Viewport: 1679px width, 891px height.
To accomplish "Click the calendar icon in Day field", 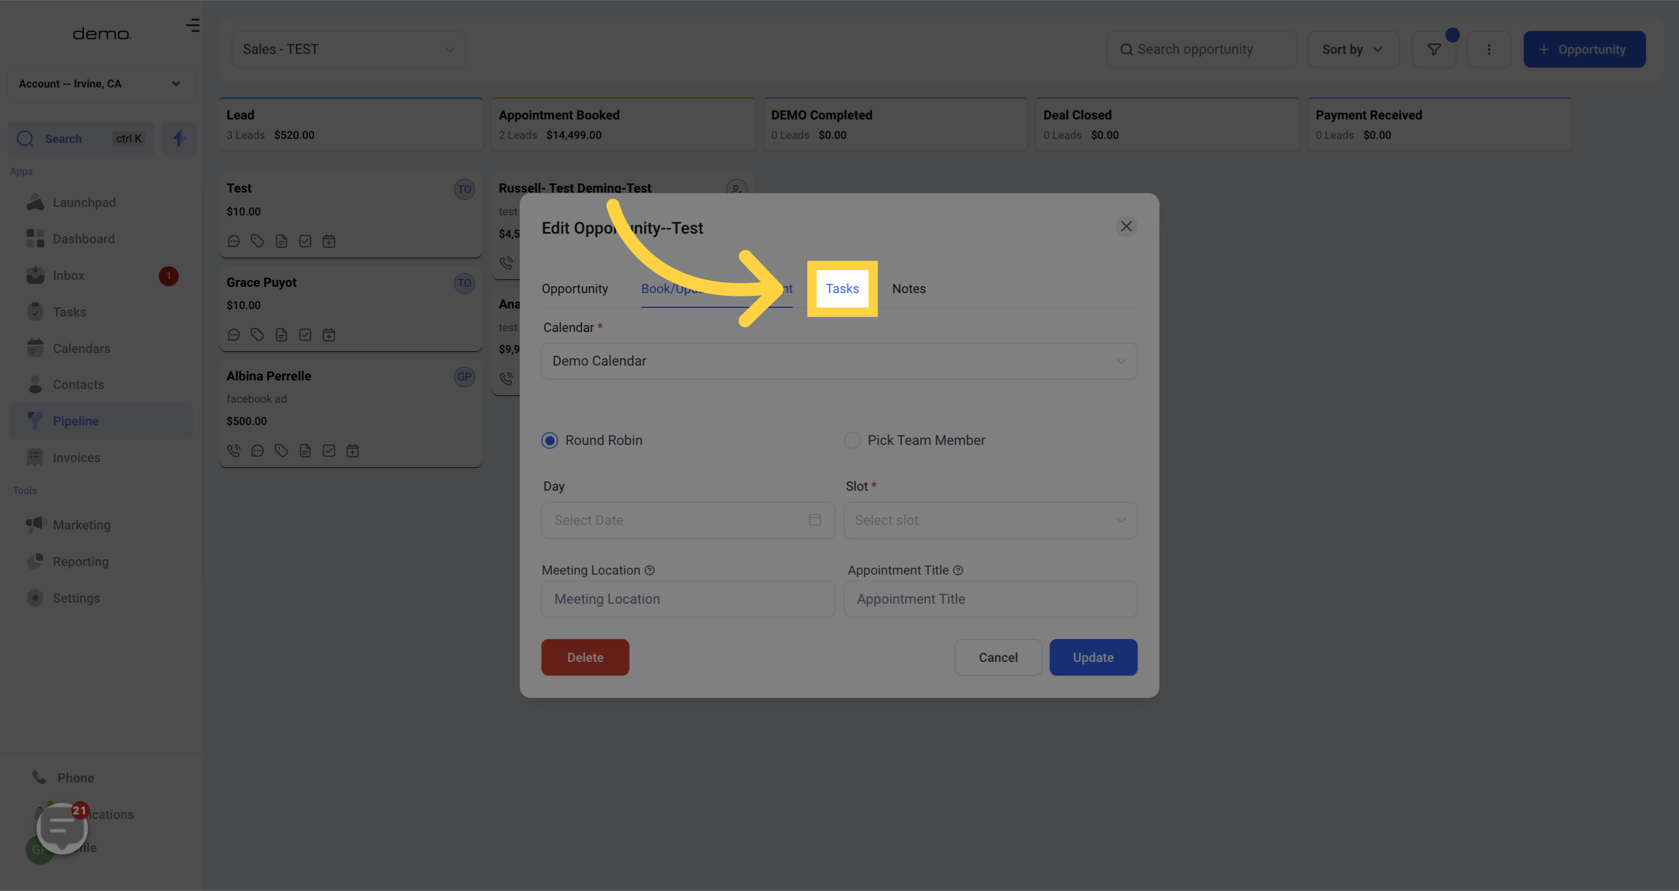I will click(814, 520).
